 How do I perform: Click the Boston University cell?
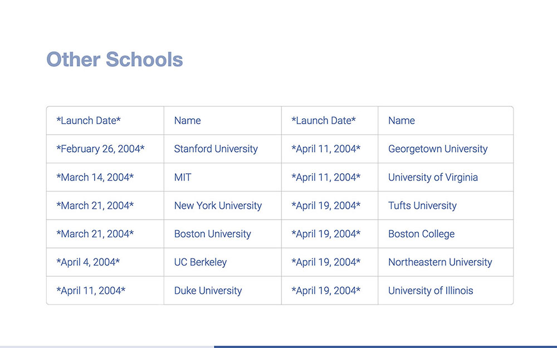(x=212, y=234)
